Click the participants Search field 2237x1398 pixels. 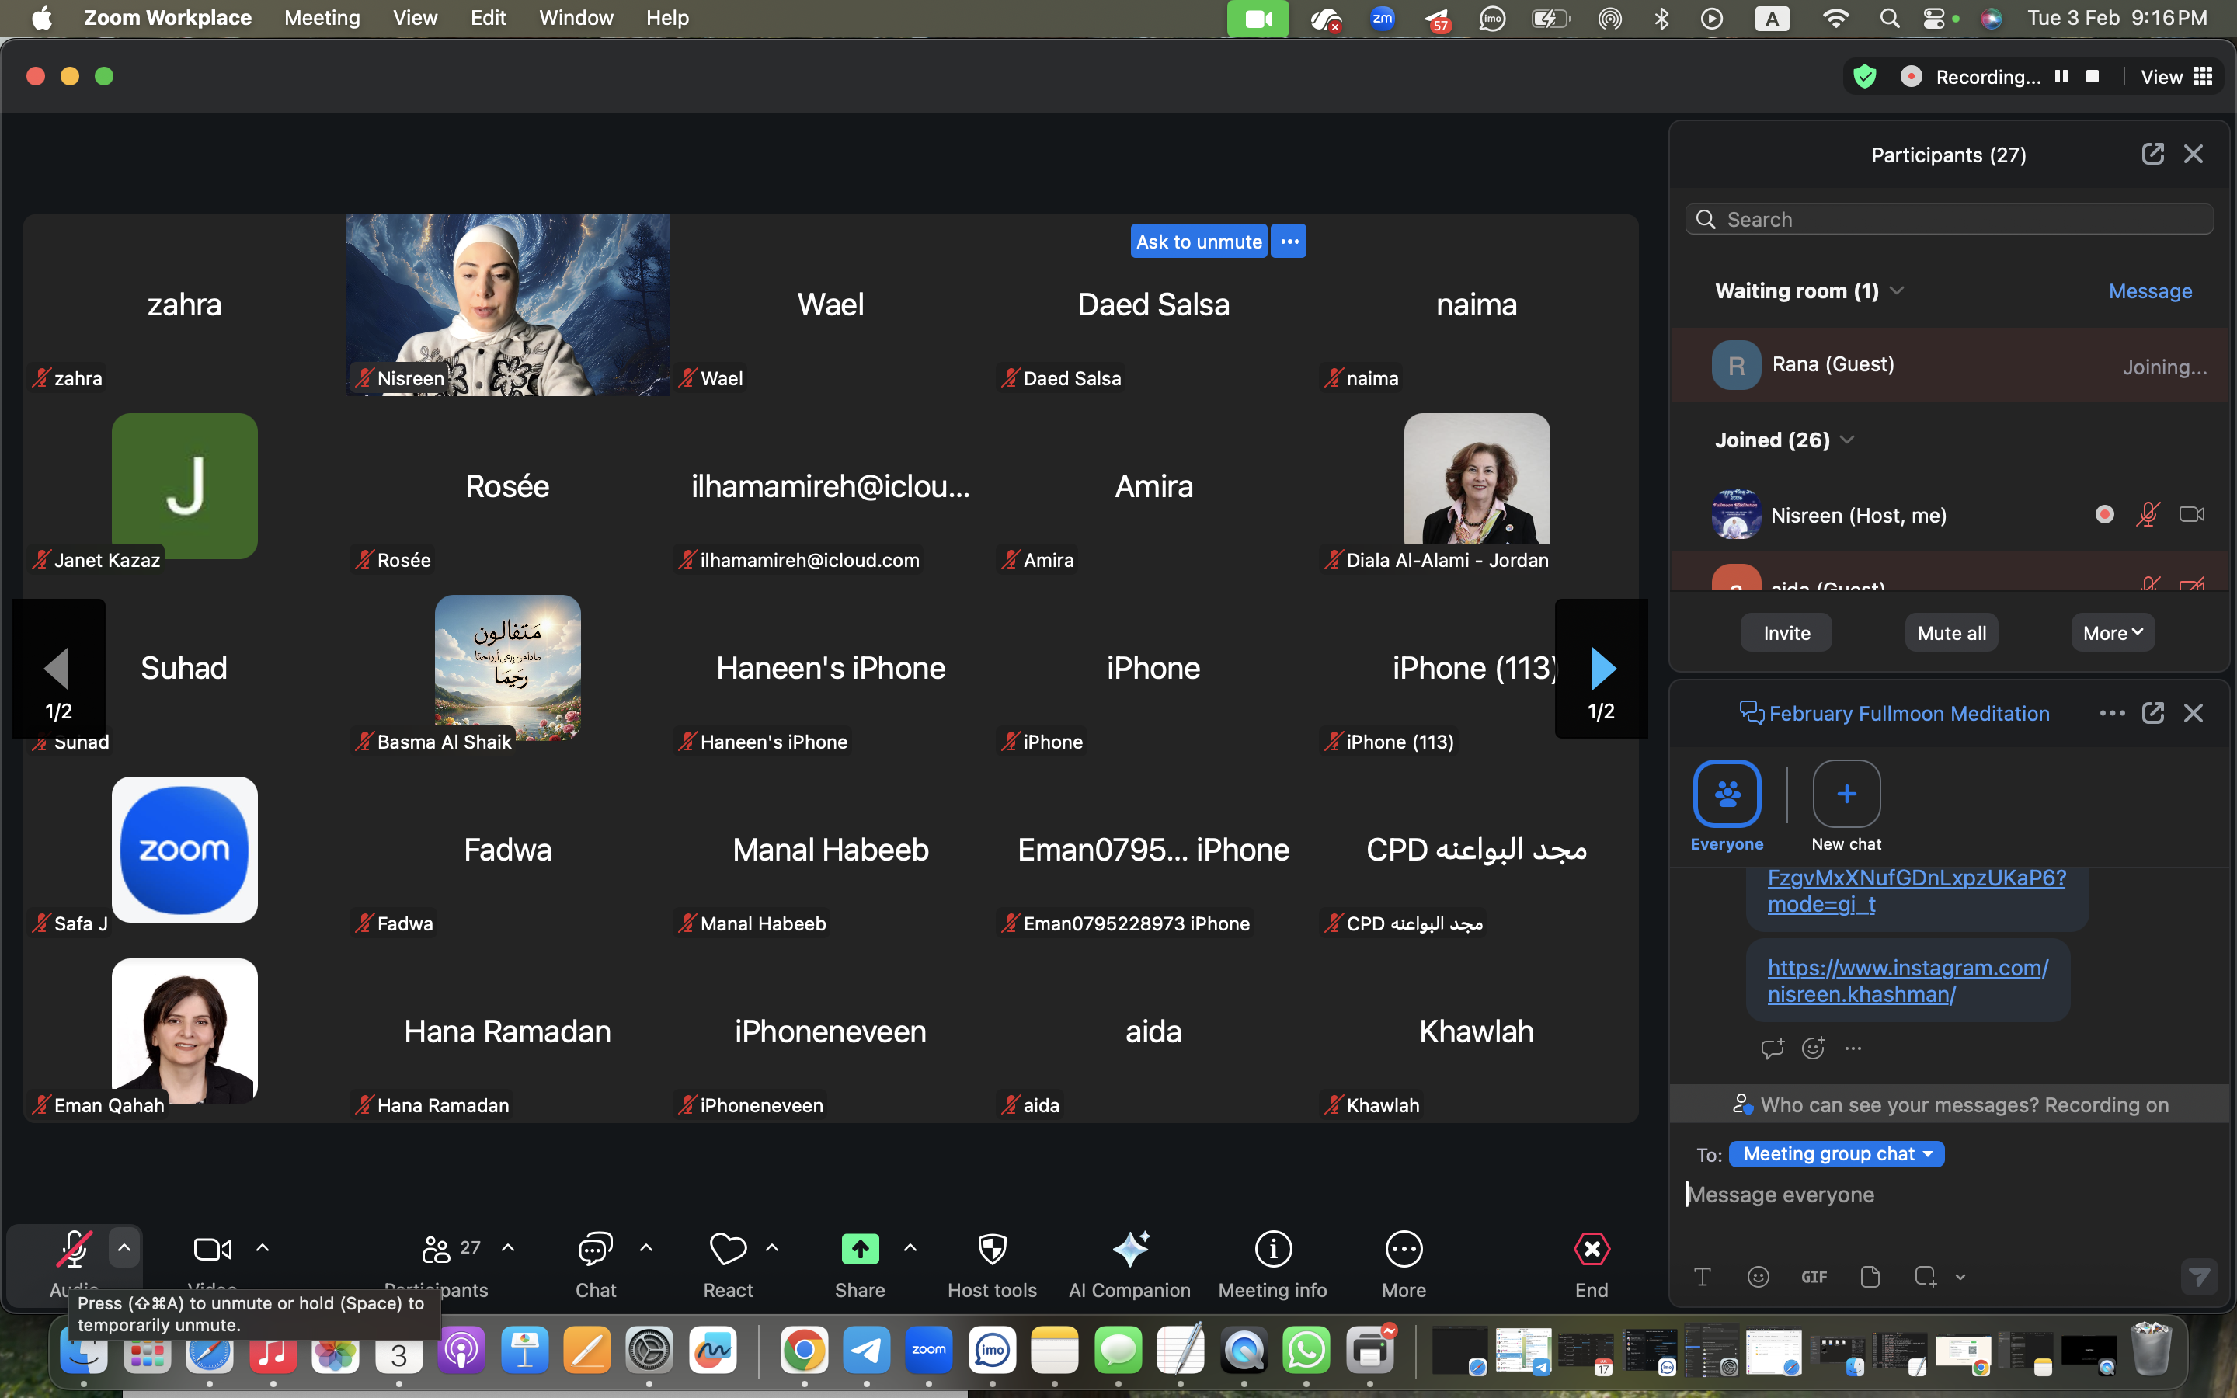[1950, 219]
